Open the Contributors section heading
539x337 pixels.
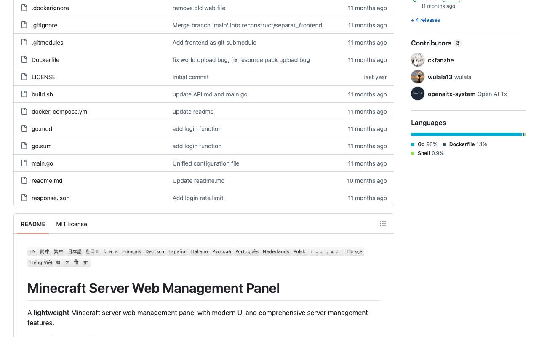point(436,43)
